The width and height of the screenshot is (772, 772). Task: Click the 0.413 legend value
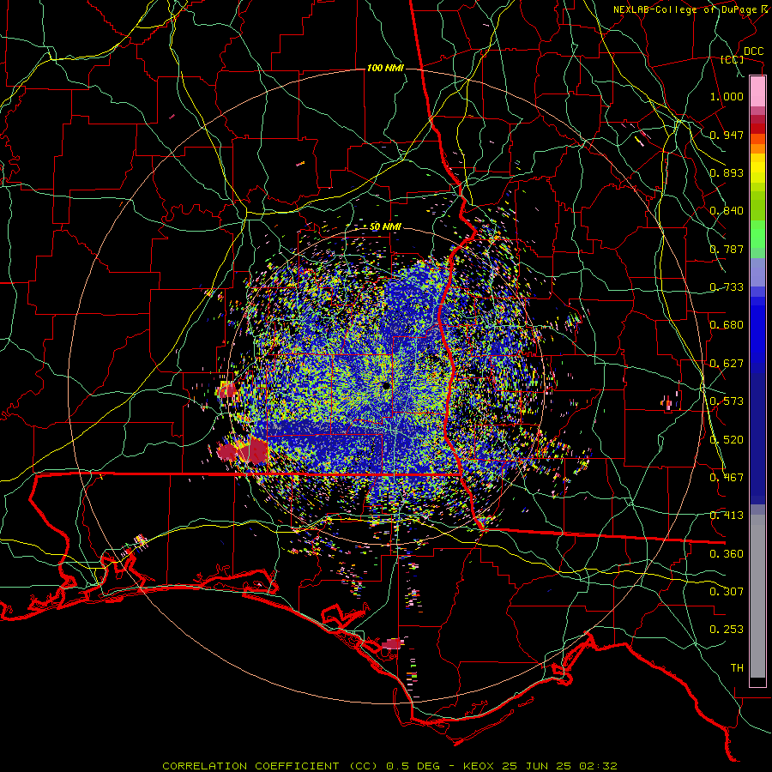pyautogui.click(x=727, y=516)
